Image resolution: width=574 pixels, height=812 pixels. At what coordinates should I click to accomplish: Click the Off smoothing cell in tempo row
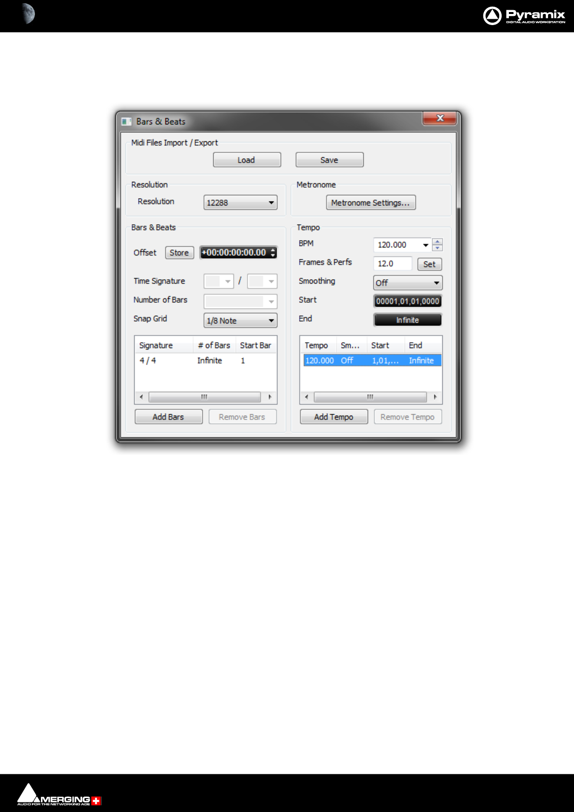347,361
